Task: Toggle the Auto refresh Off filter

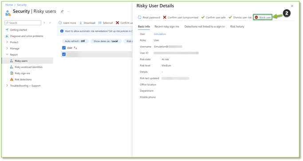Action: click(75, 41)
